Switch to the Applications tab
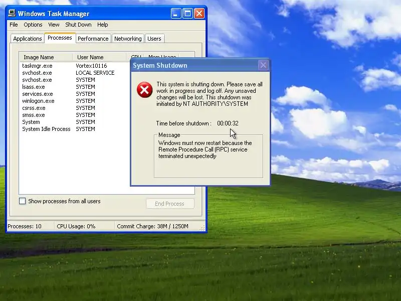The height and width of the screenshot is (301, 401). click(x=28, y=39)
